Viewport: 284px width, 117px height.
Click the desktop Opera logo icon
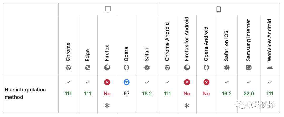(x=126, y=68)
